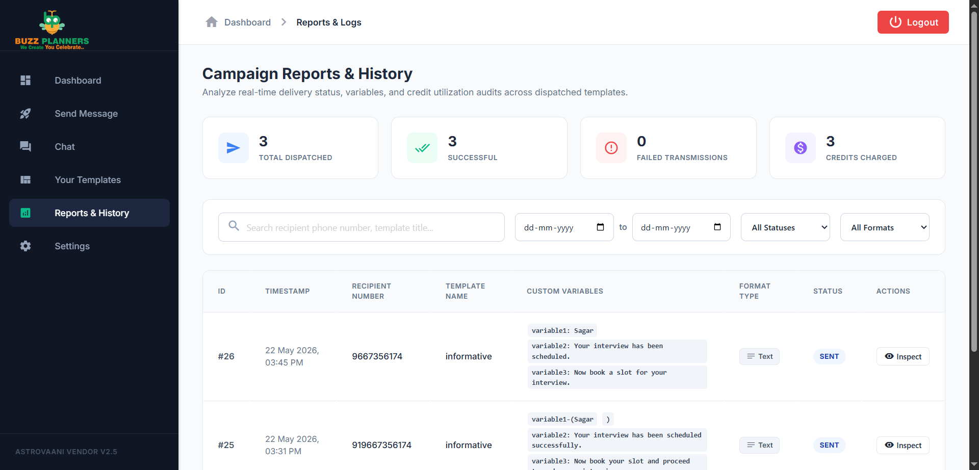Click the #25 row ID
The image size is (979, 470).
coord(226,445)
